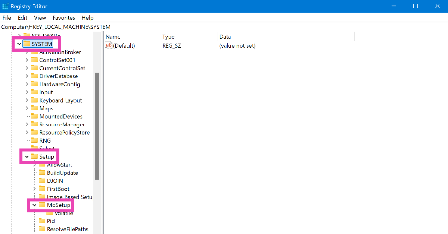Click the BuildUpdate folder icon
Image resolution: width=448 pixels, height=234 pixels.
[x=42, y=173]
